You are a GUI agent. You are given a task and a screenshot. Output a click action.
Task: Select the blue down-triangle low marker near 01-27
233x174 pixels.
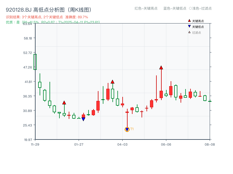coord(84,119)
